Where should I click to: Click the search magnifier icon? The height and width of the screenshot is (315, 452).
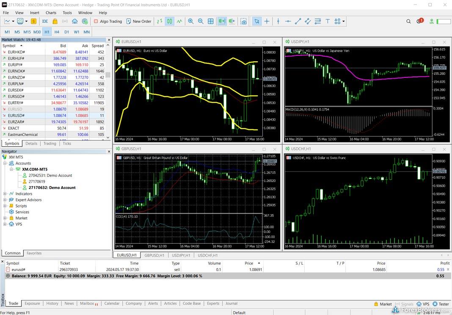coord(408,21)
